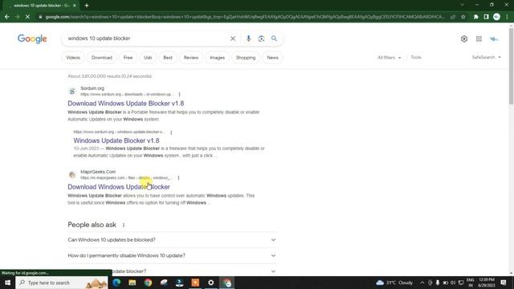The width and height of the screenshot is (514, 289).
Task: Open more options for Sordum.org result
Action: (x=179, y=95)
